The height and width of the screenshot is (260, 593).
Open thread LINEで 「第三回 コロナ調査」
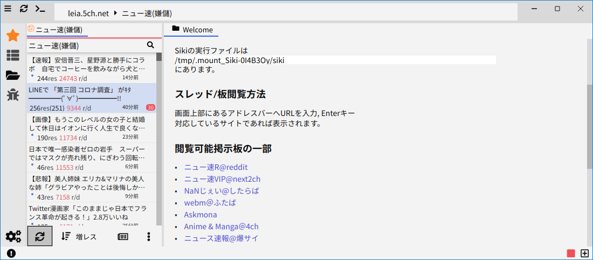pos(92,98)
